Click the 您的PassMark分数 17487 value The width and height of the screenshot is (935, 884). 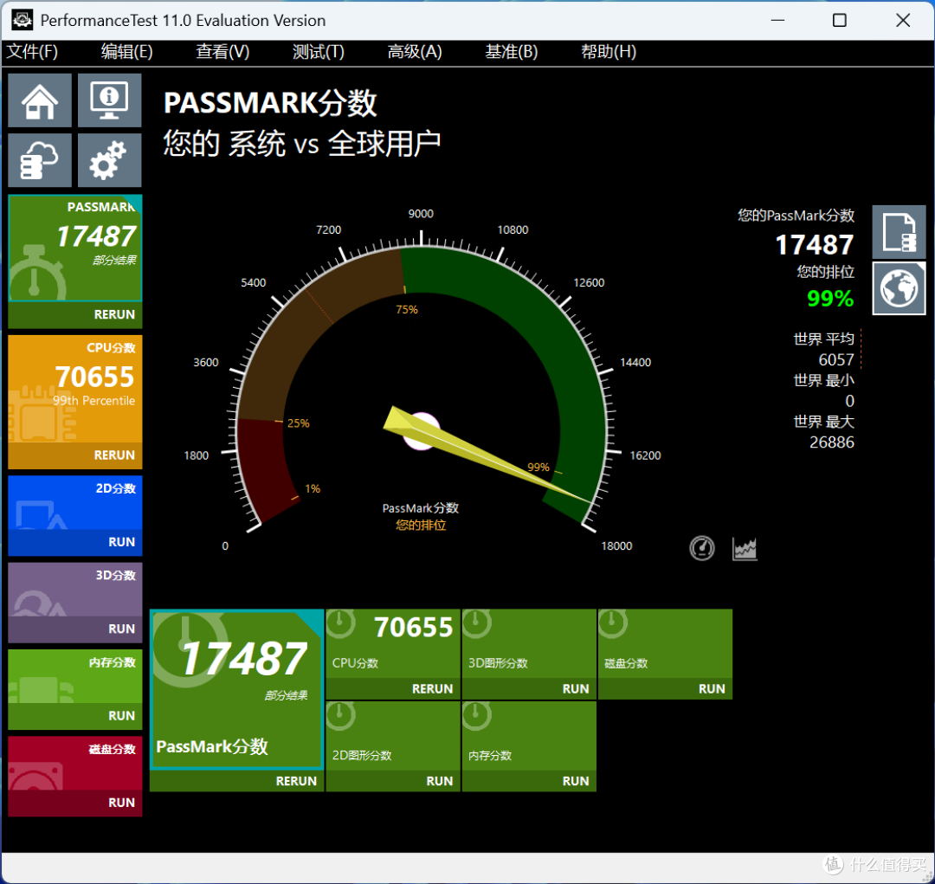click(815, 244)
